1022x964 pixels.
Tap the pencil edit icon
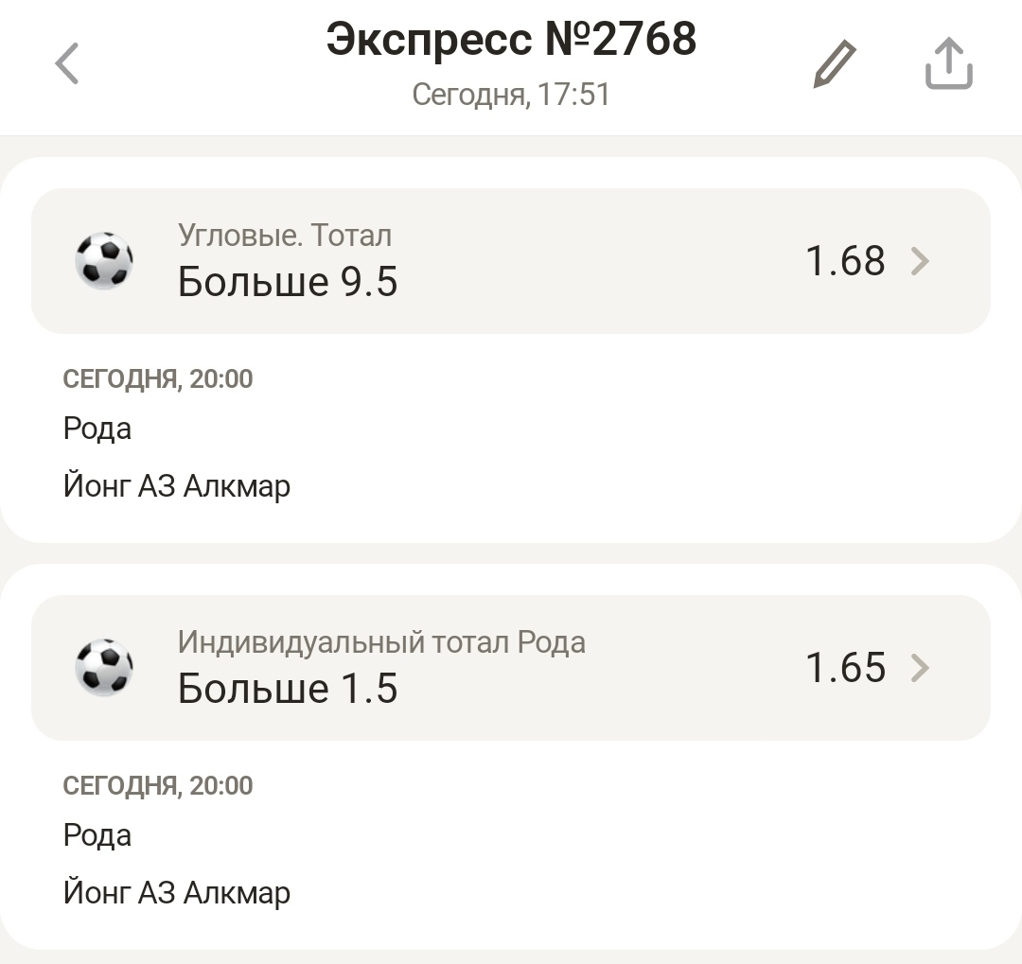pos(835,65)
